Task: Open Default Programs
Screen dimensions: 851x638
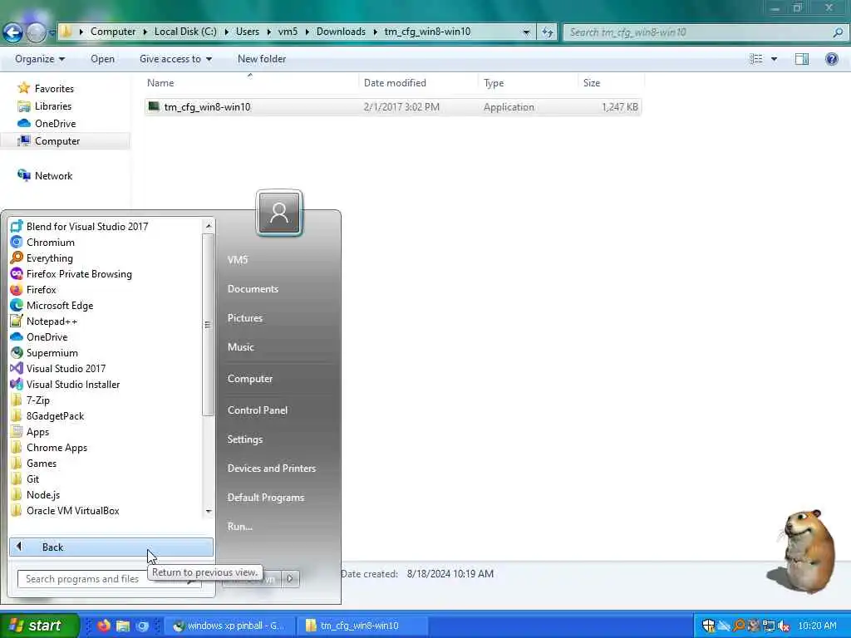Action: 265,497
